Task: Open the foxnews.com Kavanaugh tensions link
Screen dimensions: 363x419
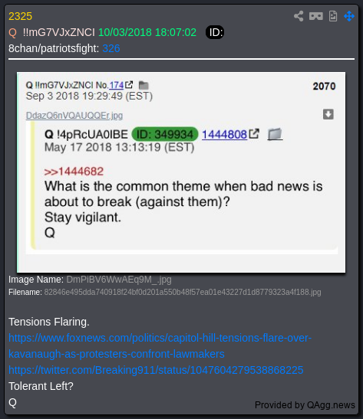Action: tap(160, 345)
